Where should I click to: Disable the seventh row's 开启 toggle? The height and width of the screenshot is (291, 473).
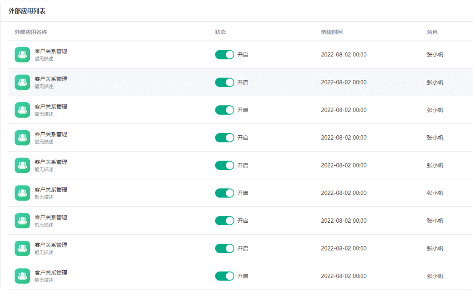225,220
